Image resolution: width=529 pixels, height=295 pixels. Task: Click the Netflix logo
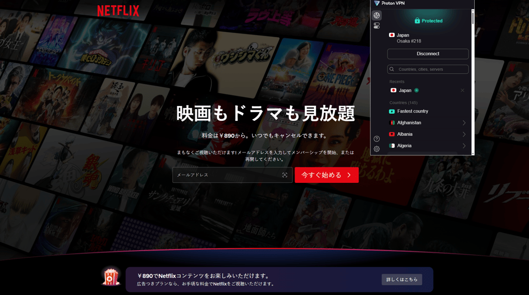coord(118,11)
